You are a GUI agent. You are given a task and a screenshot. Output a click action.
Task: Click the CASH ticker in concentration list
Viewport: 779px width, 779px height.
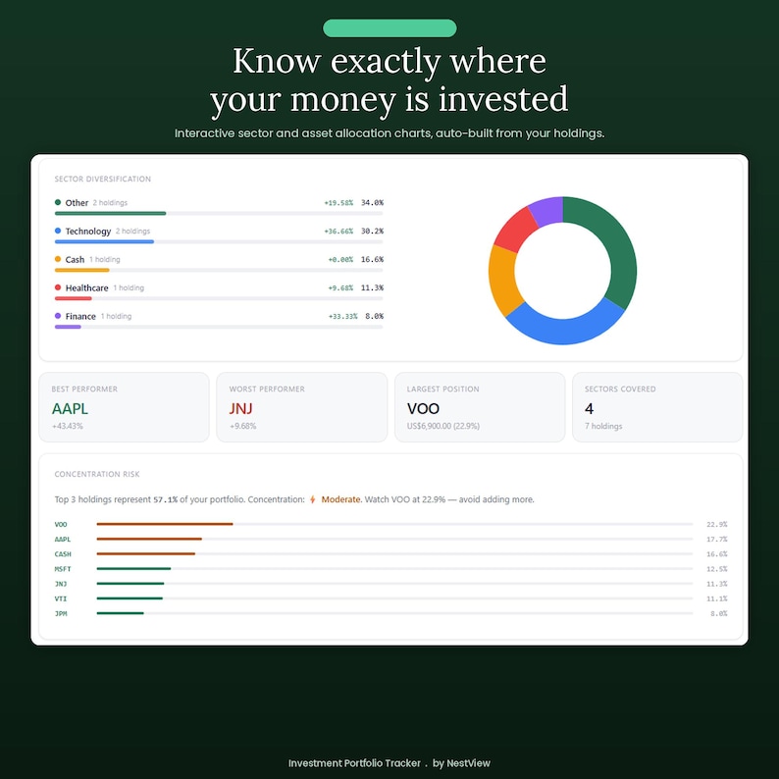(63, 554)
